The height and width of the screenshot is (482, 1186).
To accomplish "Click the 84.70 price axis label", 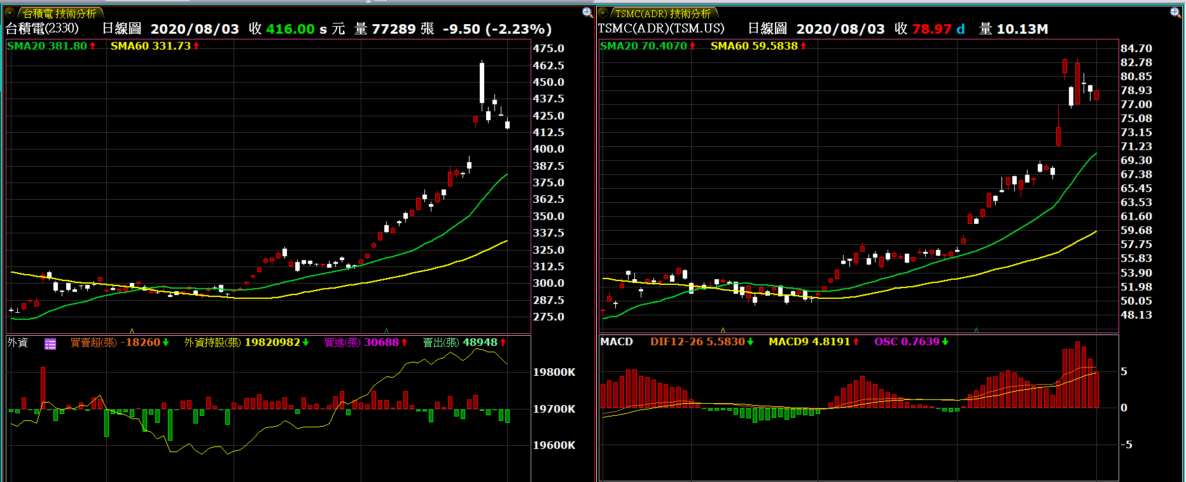I will point(1136,48).
